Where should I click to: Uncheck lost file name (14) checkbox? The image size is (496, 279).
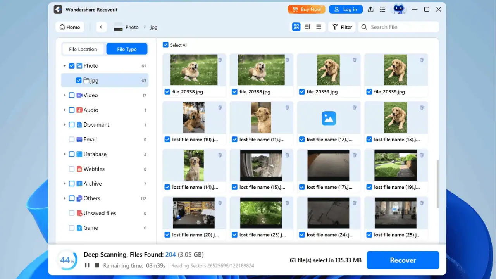click(x=167, y=187)
